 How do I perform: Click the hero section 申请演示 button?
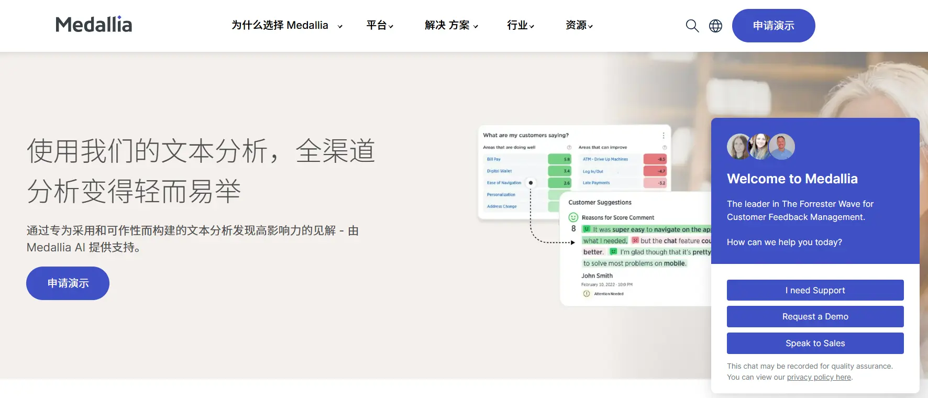[68, 283]
